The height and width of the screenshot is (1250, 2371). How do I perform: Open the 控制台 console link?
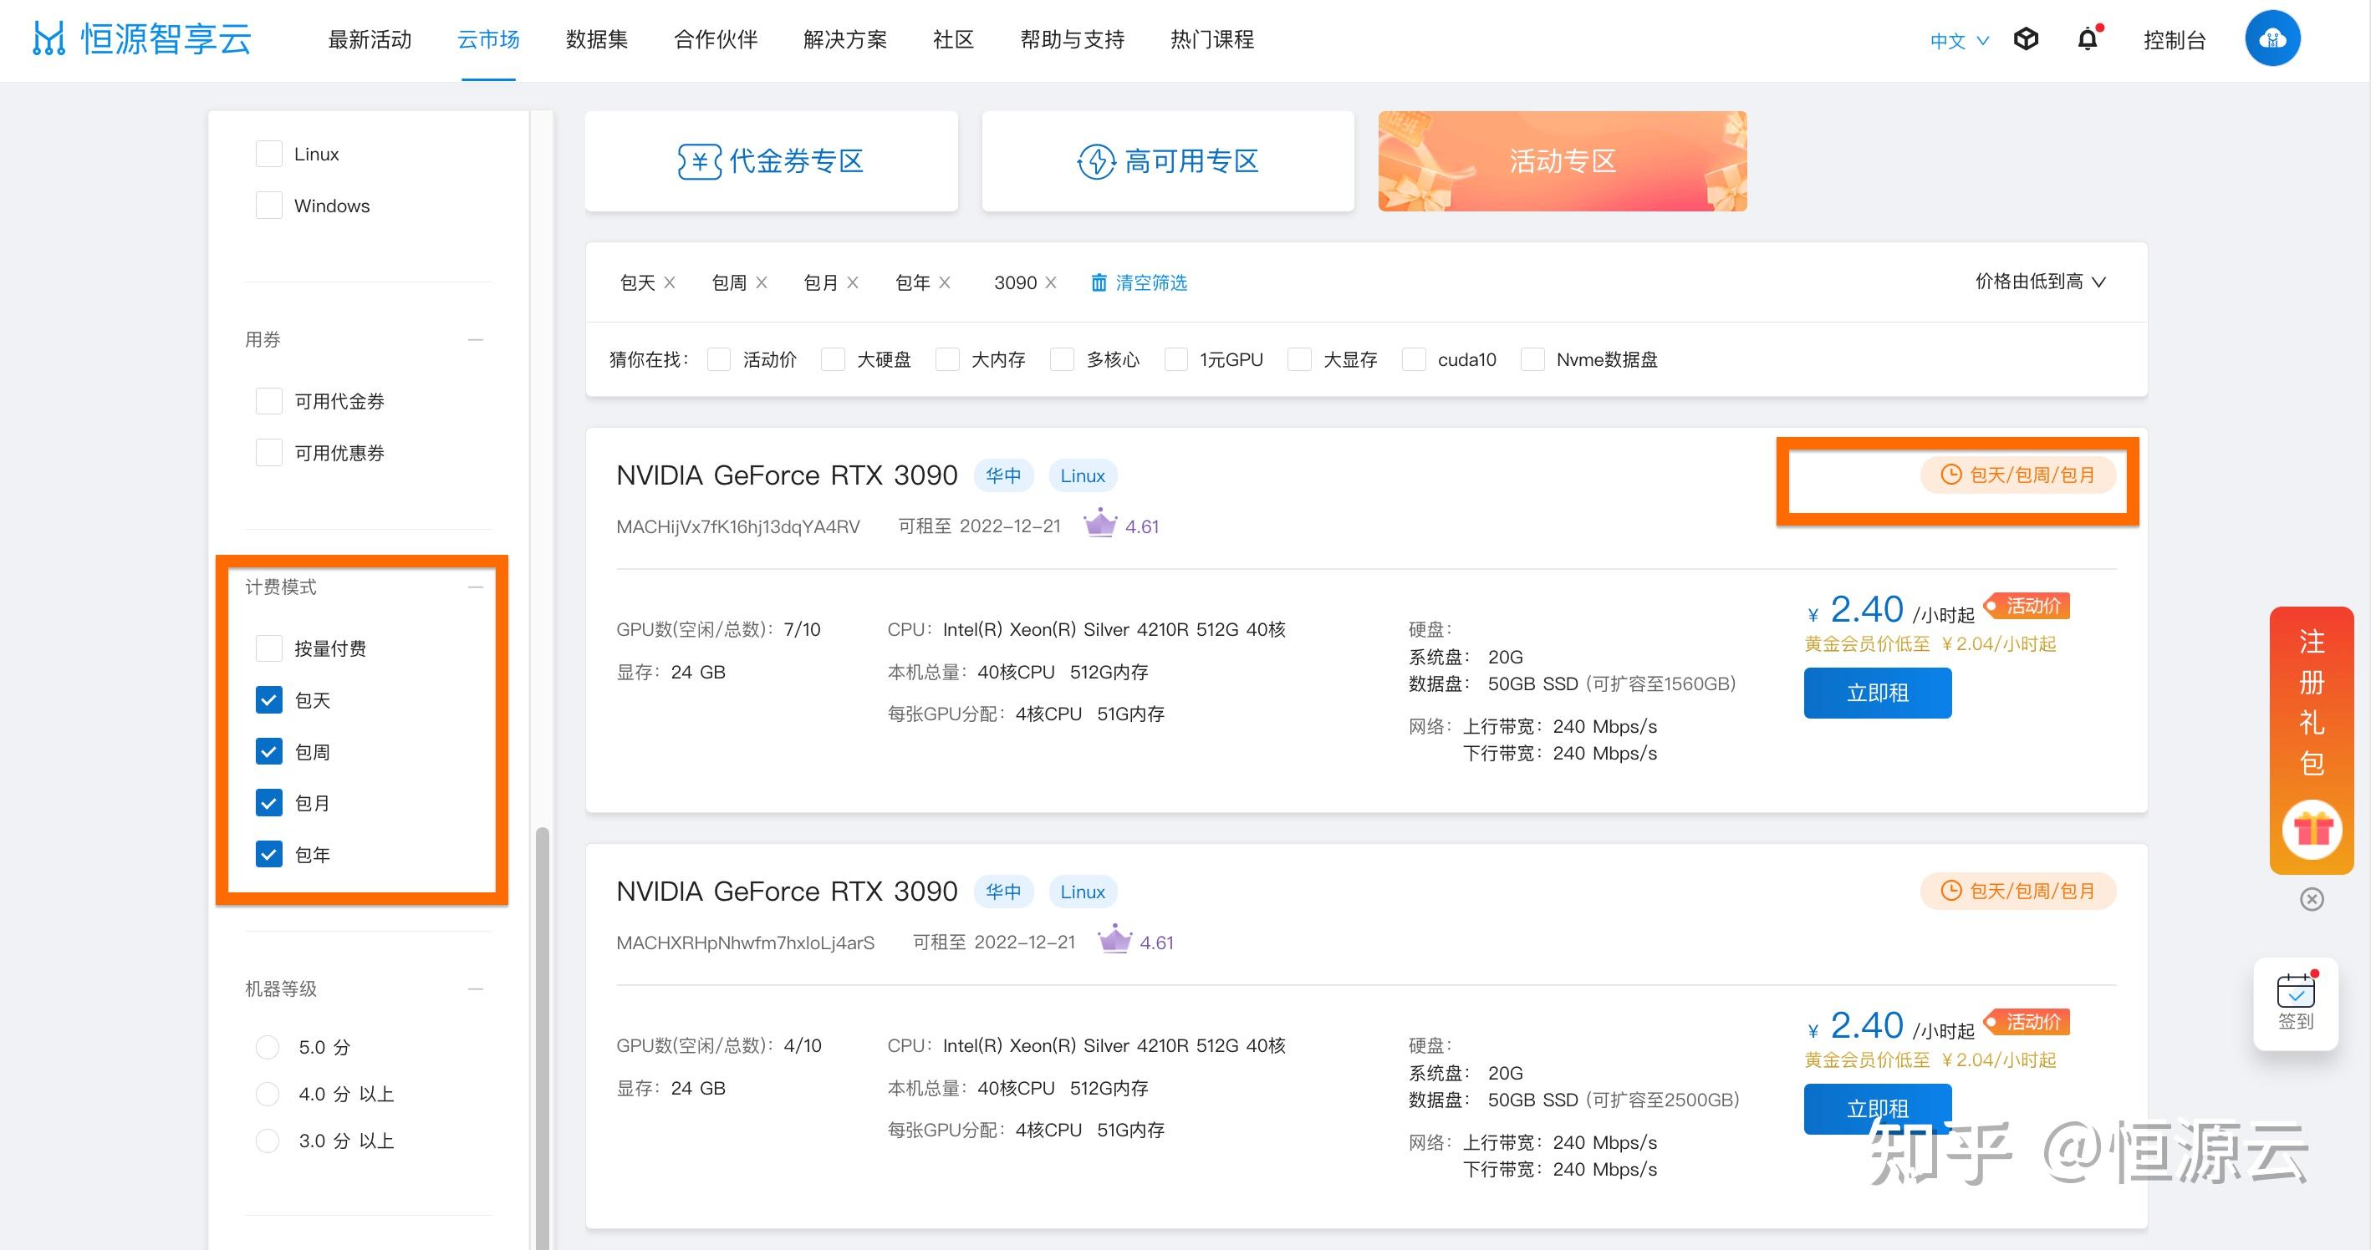(2174, 40)
